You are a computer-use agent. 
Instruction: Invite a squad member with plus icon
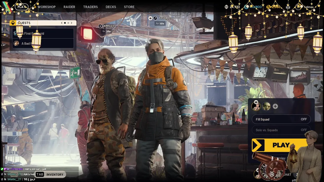275,106
